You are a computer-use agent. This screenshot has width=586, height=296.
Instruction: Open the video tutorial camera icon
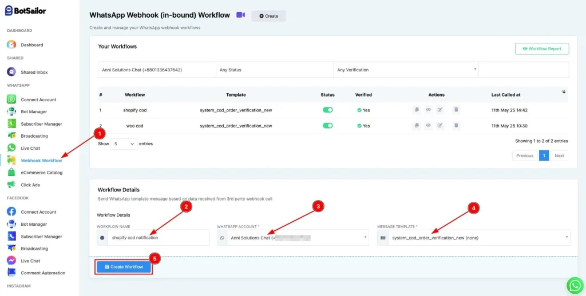pyautogui.click(x=241, y=15)
